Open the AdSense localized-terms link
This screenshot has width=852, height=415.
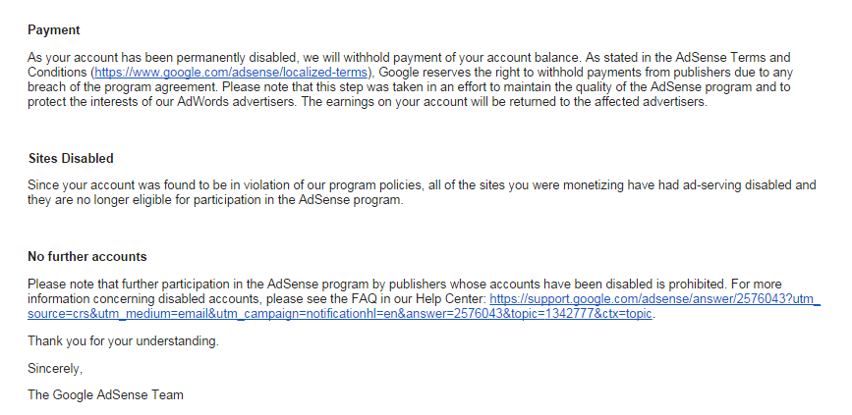tap(232, 73)
